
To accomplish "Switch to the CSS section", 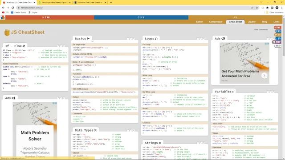I will (x=141, y=17).
